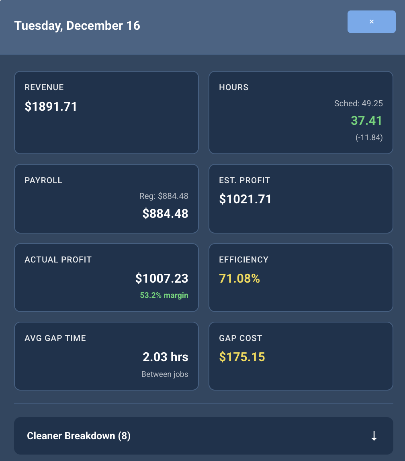The height and width of the screenshot is (461, 405).
Task: Click the ACTUAL PROFIT card label
Action: point(58,260)
